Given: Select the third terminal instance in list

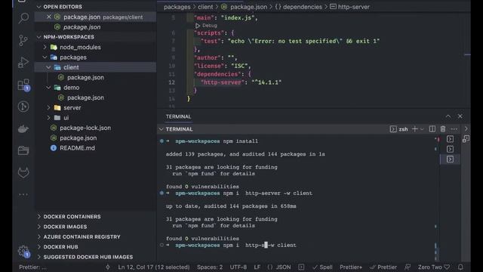Looking at the screenshot, I should pos(450,159).
